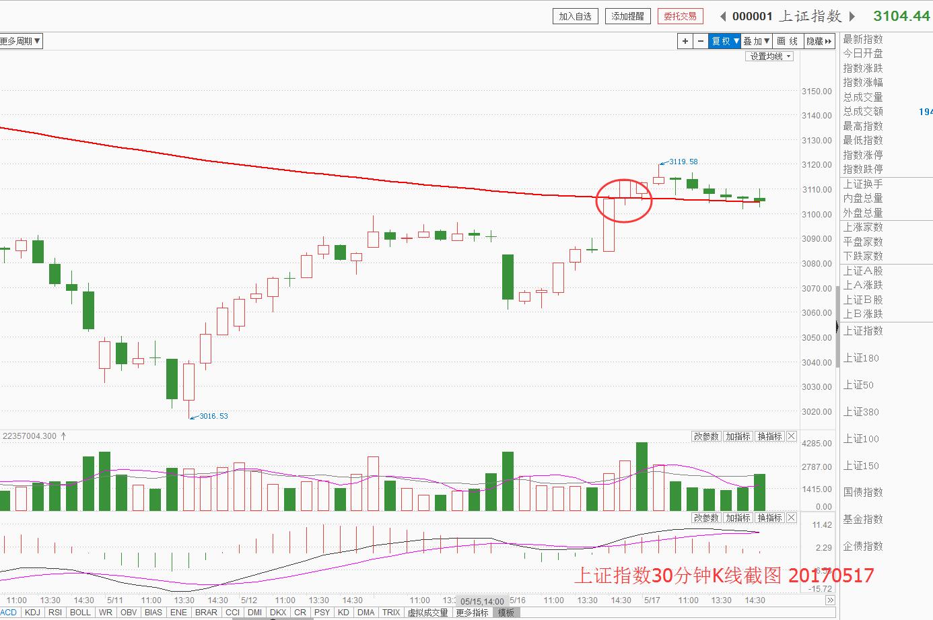Click the 3016.53 low price label

tap(213, 416)
